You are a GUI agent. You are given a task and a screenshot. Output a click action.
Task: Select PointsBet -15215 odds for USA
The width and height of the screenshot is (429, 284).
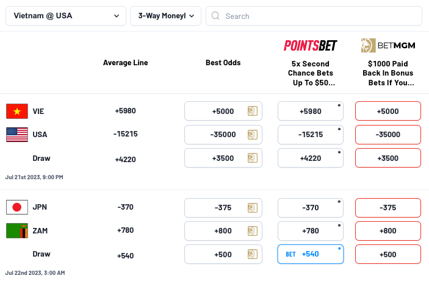311,135
